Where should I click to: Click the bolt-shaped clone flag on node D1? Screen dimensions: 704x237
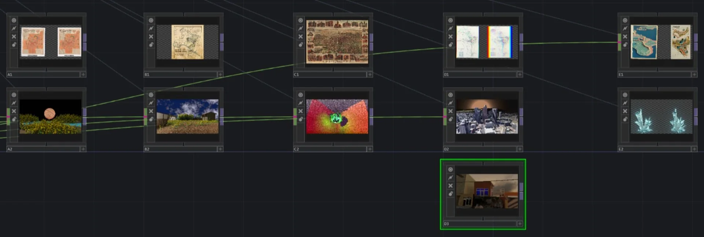pyautogui.click(x=451, y=29)
